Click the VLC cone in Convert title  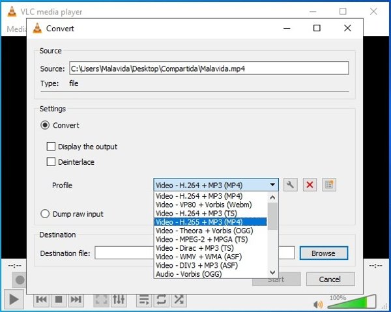[37, 28]
